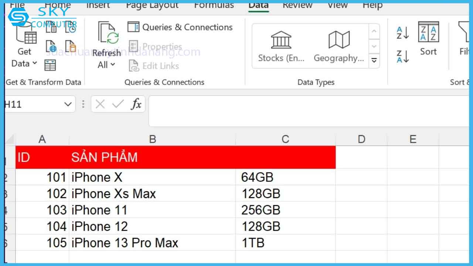Choose the Geography data type
Screen dimensions: 473x266
coord(339,47)
